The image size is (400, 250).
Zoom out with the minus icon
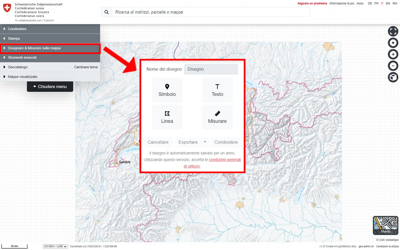click(393, 66)
